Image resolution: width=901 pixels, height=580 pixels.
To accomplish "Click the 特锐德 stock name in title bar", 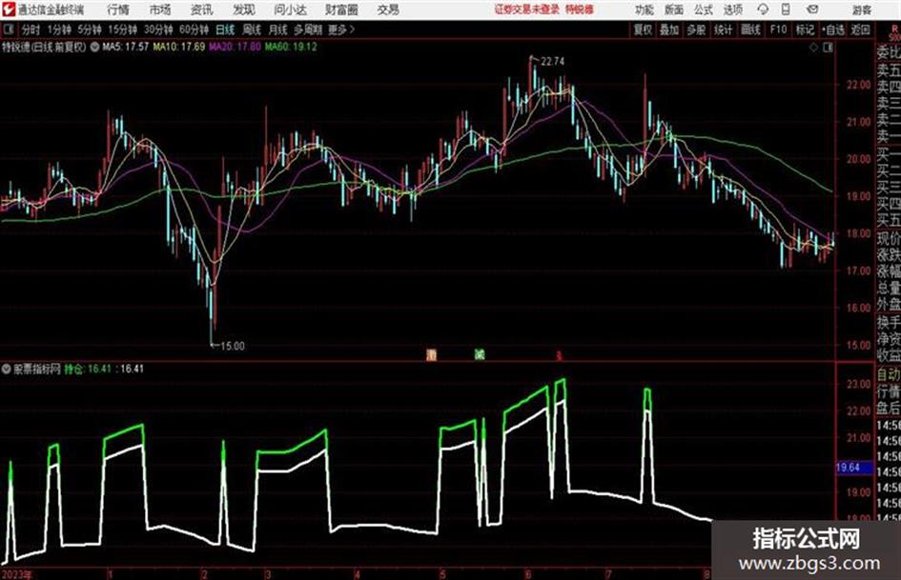I will pyautogui.click(x=580, y=10).
